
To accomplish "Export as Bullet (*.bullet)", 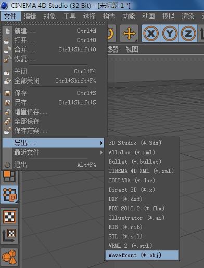I will (x=142, y=162).
